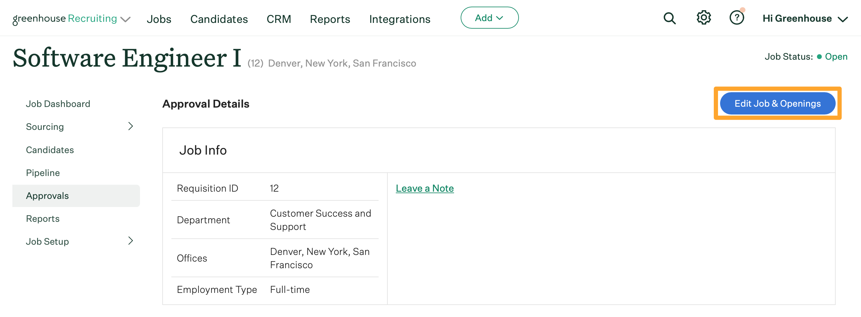Click the Open job status text

(836, 56)
